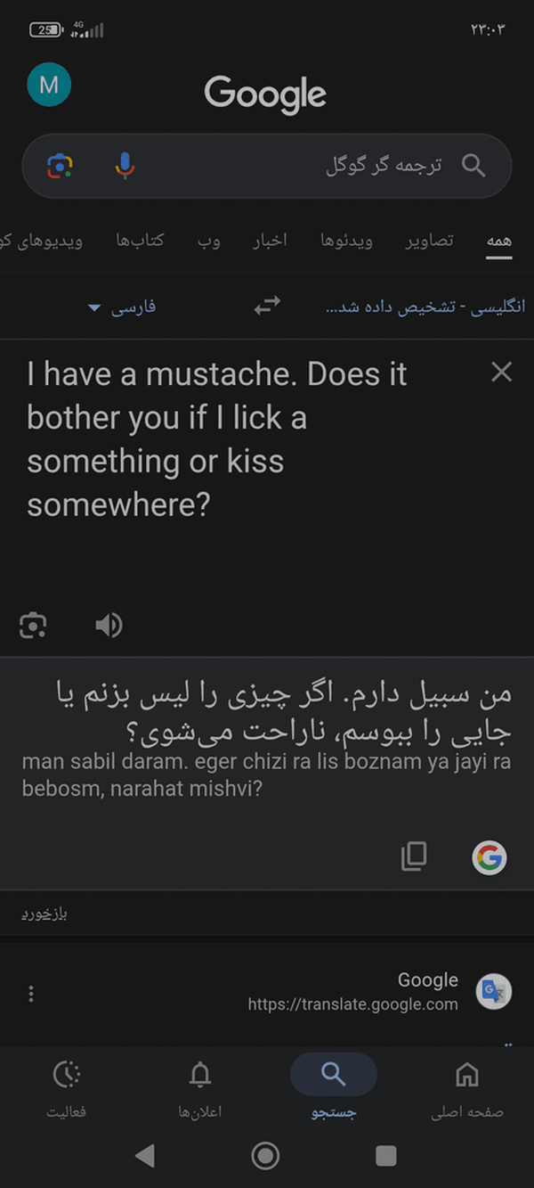This screenshot has width=534, height=1188.
Task: Tap the بازخورد feedback link
Action: (x=45, y=914)
